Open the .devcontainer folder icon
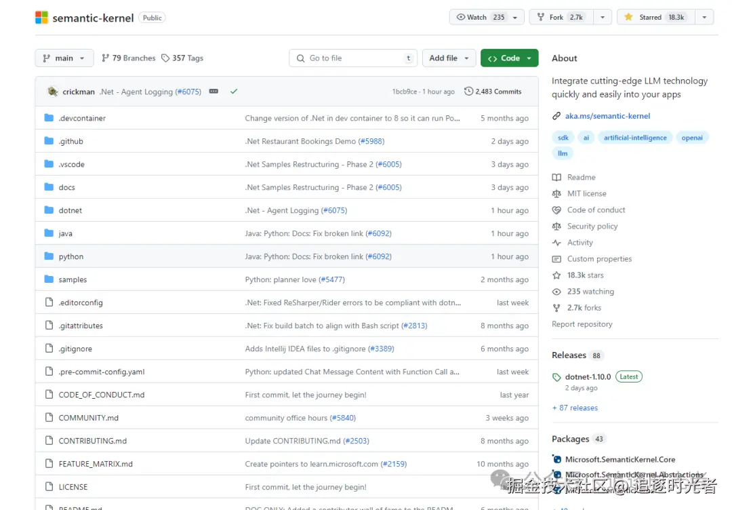Image resolution: width=732 pixels, height=510 pixels. pos(49,118)
